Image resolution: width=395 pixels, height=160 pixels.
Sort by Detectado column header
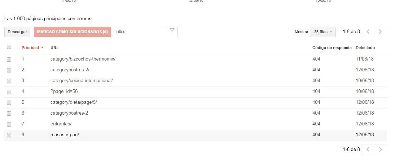tap(365, 48)
